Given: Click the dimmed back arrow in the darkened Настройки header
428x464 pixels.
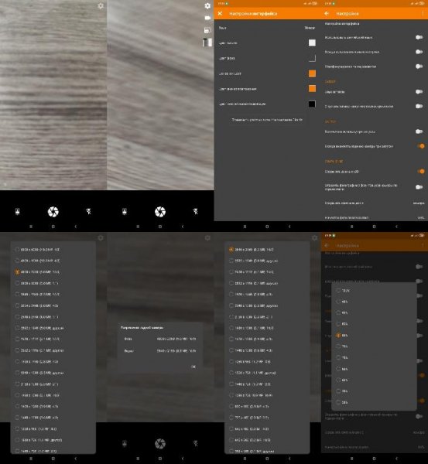Looking at the screenshot, I should [x=327, y=246].
